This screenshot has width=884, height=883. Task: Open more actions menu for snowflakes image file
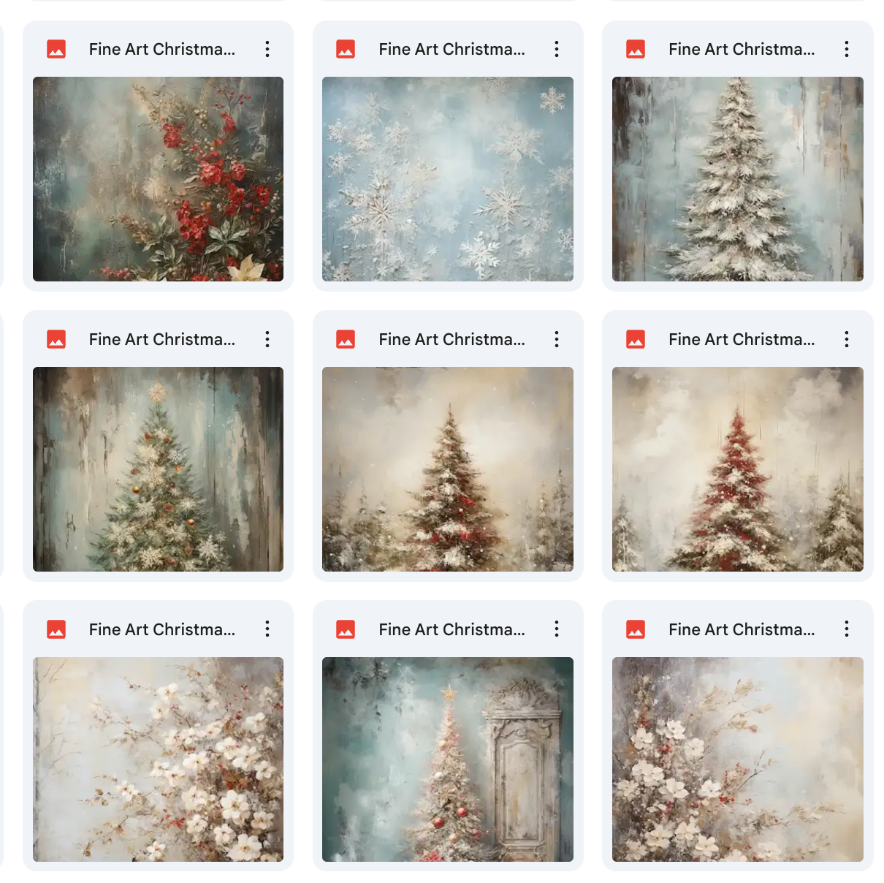(557, 49)
